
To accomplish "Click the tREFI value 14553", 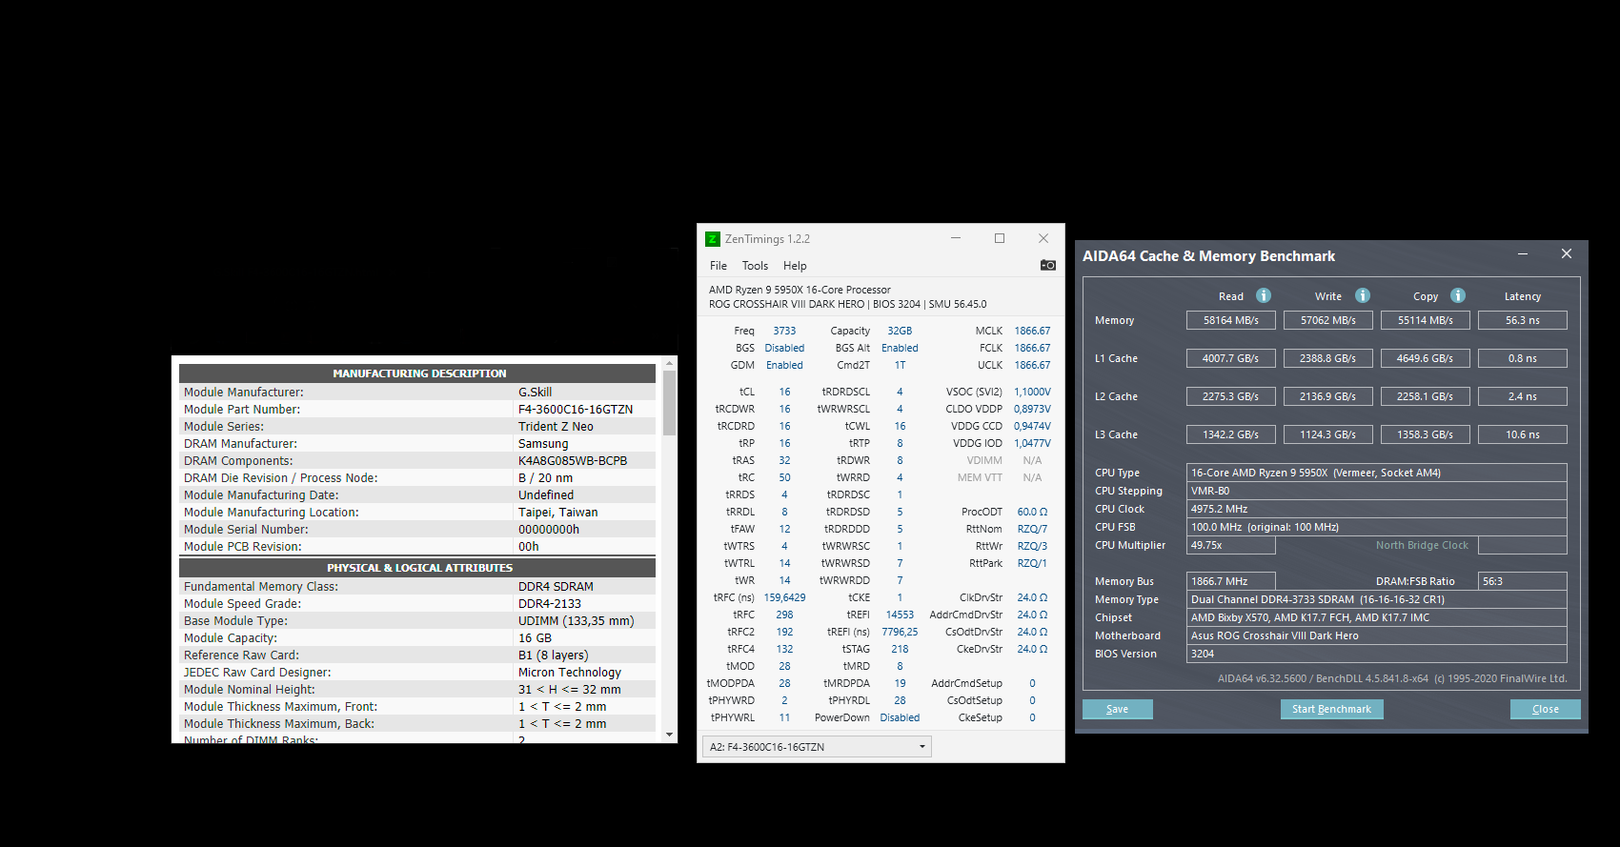I will [x=900, y=615].
